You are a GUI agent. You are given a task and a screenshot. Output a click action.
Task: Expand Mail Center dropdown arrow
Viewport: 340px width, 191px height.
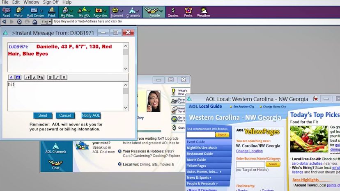tap(41, 11)
